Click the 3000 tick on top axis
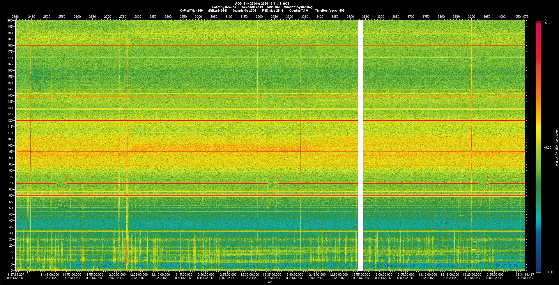The height and width of the screenshot is (285, 559). [198, 17]
